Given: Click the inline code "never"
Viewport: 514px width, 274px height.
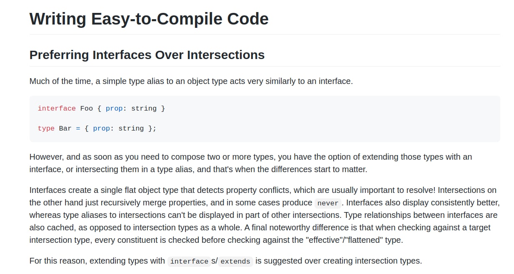Looking at the screenshot, I should tap(328, 203).
